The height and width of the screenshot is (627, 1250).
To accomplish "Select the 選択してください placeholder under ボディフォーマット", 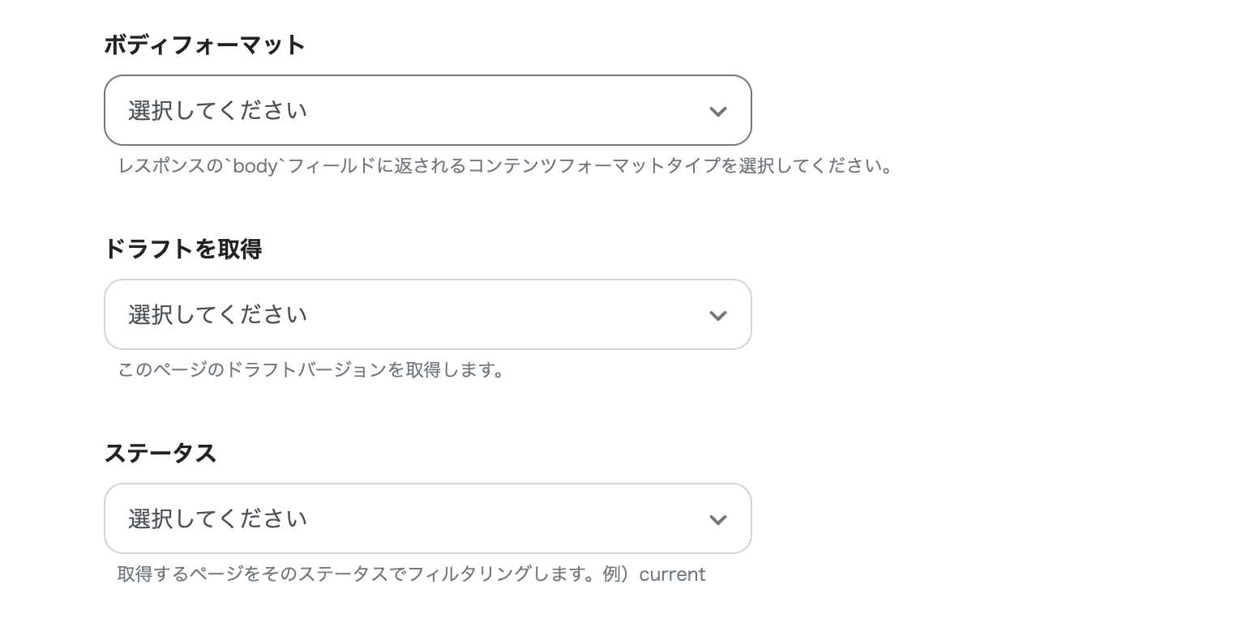I will pos(216,110).
